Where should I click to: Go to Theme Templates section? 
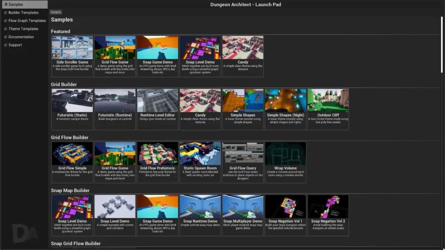click(25, 29)
